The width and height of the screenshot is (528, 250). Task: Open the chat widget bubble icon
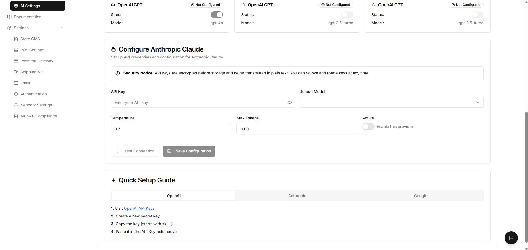pos(511,238)
